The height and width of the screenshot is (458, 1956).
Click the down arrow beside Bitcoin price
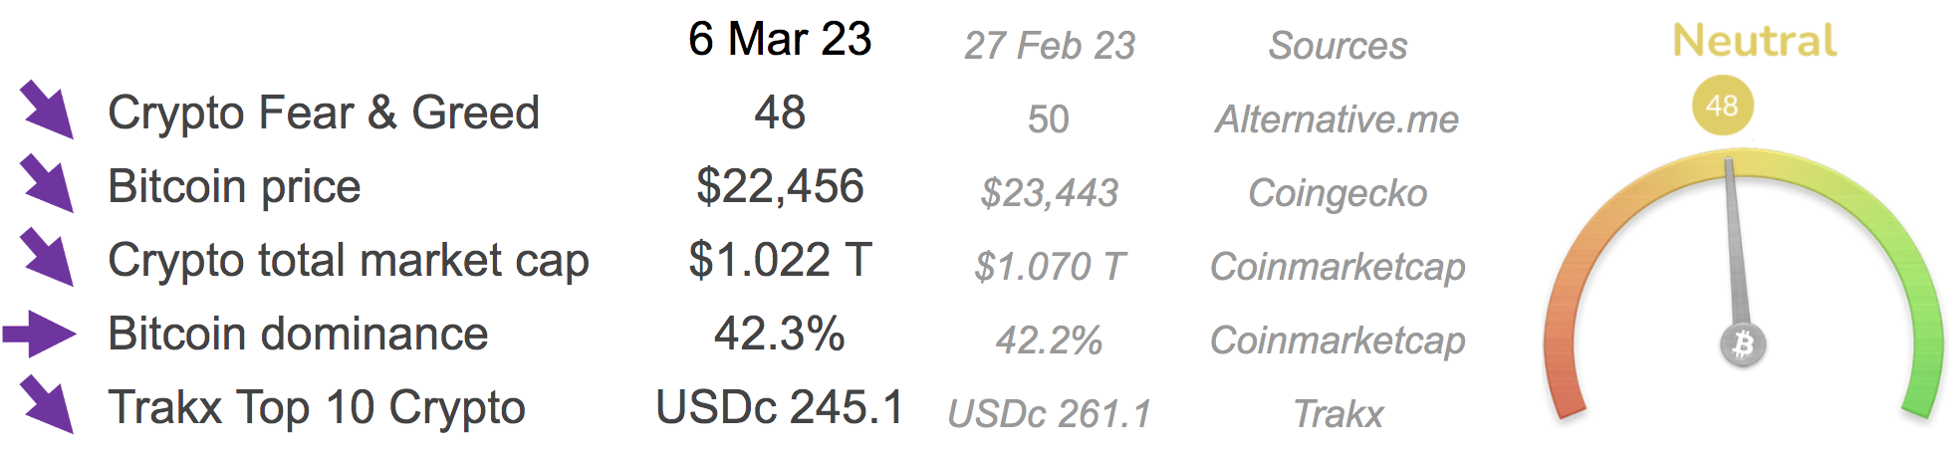(46, 182)
